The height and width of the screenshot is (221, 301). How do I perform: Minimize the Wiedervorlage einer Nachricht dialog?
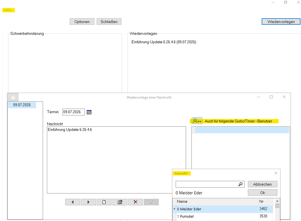pos(259,97)
